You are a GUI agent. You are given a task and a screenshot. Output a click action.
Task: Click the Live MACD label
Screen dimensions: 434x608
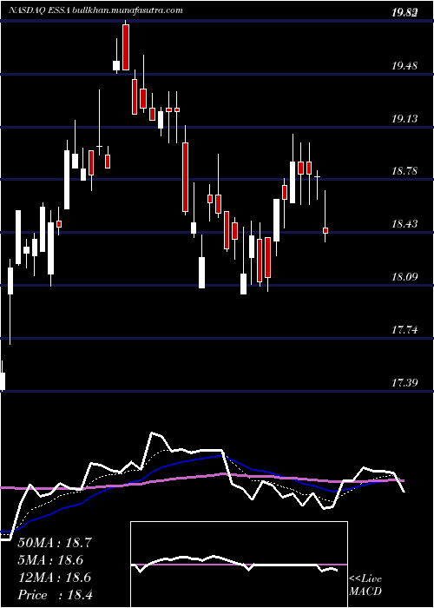tap(365, 585)
